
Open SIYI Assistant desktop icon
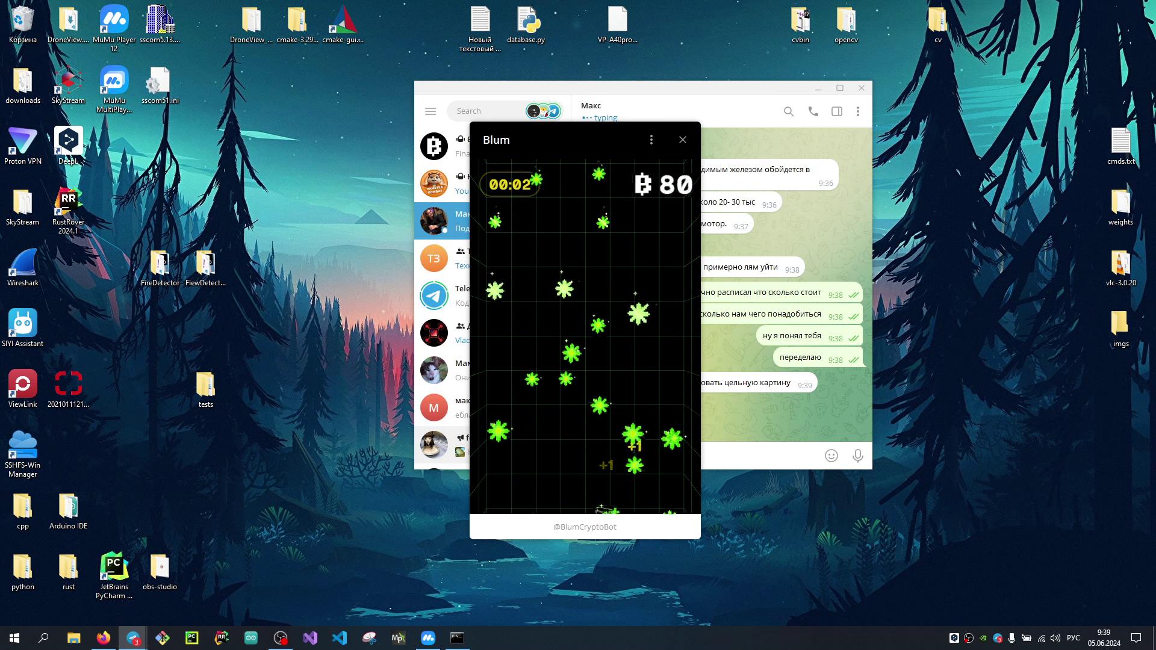(x=23, y=329)
